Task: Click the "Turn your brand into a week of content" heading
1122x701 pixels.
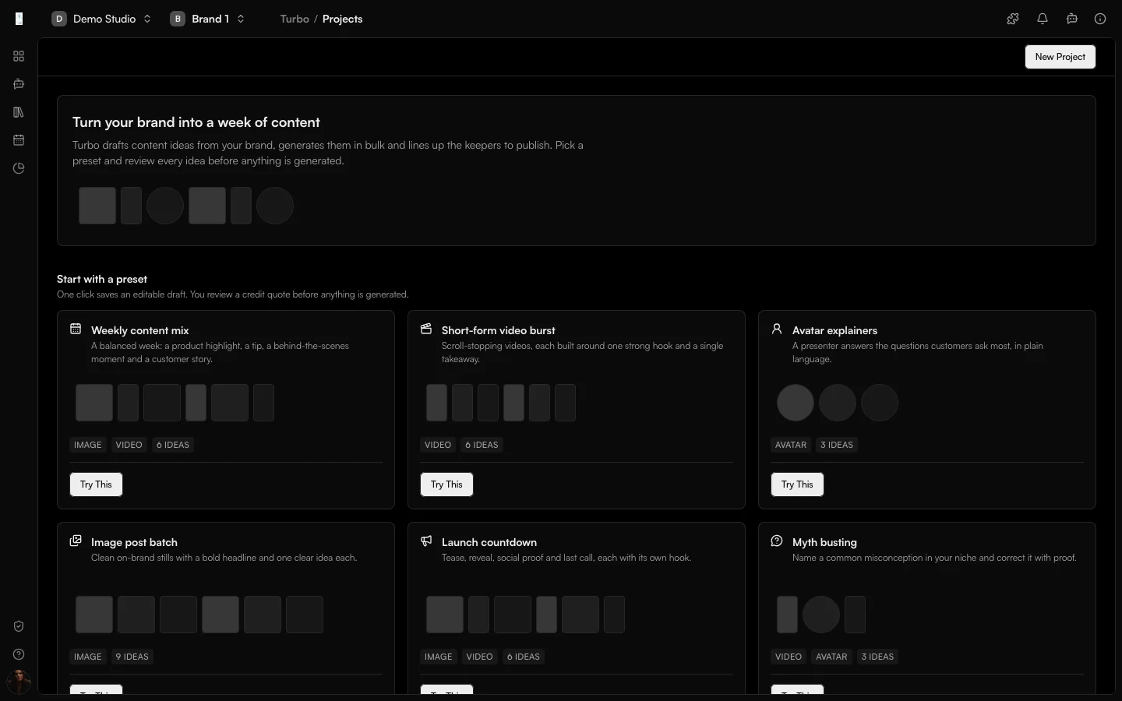Action: point(196,122)
